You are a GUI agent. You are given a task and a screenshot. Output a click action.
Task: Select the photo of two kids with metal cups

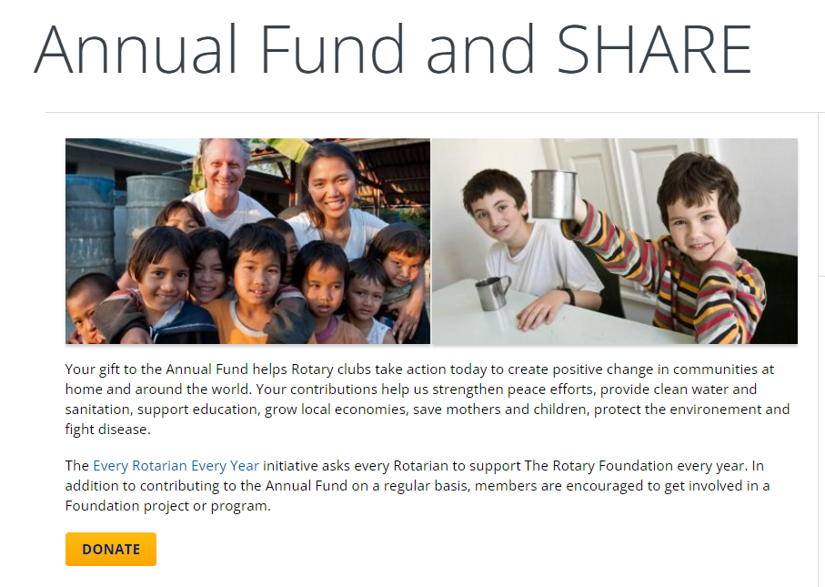(x=615, y=241)
